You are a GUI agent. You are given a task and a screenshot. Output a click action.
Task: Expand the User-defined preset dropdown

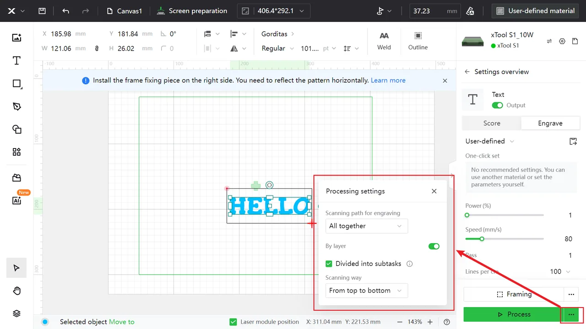pos(490,141)
